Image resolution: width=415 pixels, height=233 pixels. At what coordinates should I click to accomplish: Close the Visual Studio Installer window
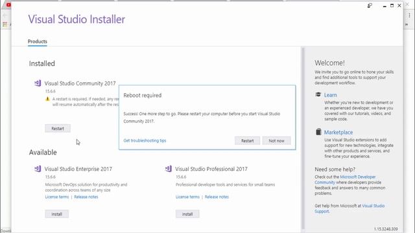coord(399,6)
